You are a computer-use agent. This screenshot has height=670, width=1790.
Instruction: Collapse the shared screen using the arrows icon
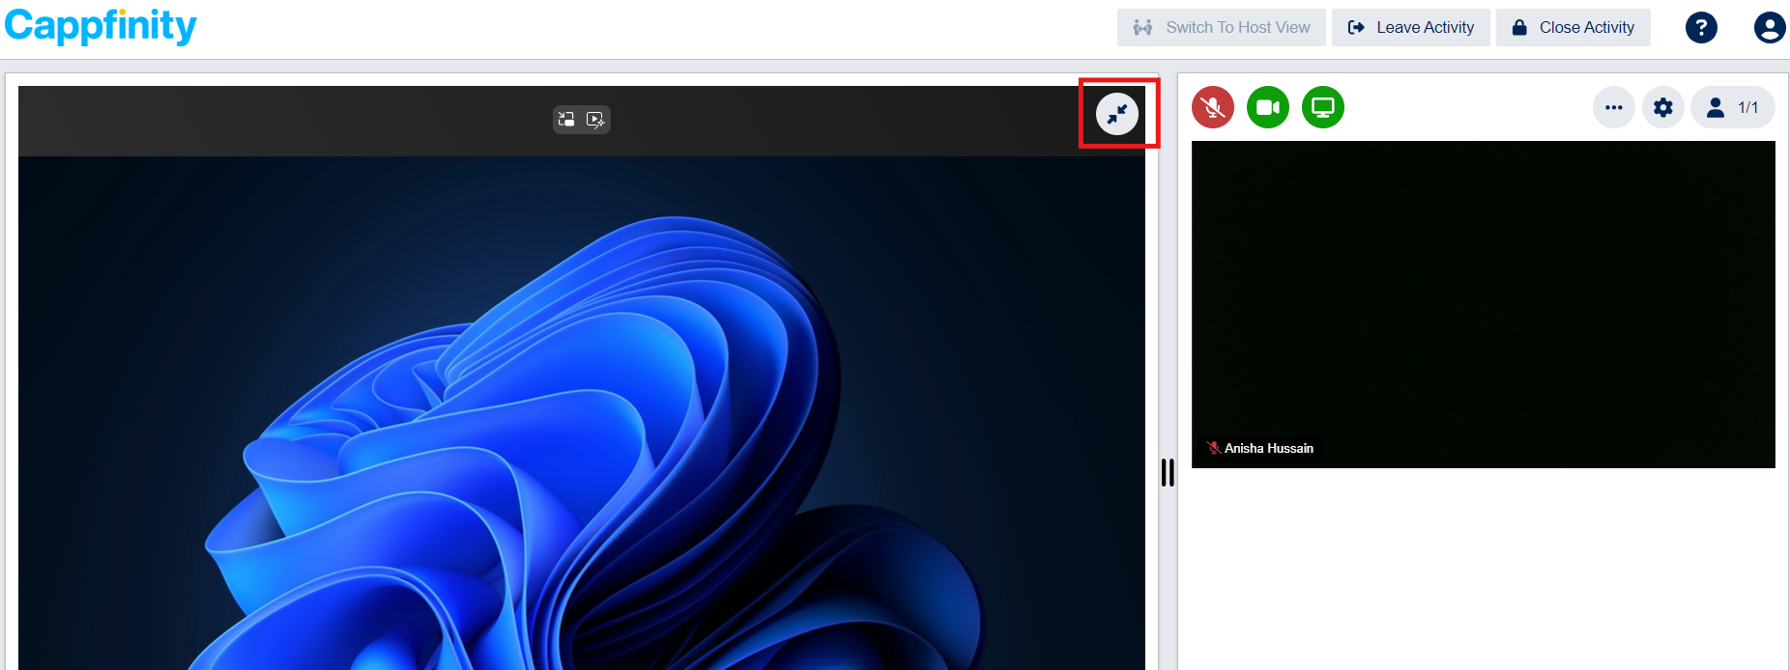click(x=1117, y=114)
